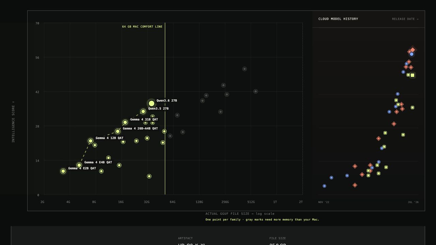This screenshot has height=245, width=436.
Task: Click the earliest blue point in Cloud Model History
Action: 324,186
